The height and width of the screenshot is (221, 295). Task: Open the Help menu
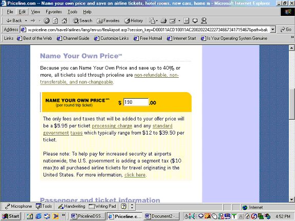click(87, 12)
